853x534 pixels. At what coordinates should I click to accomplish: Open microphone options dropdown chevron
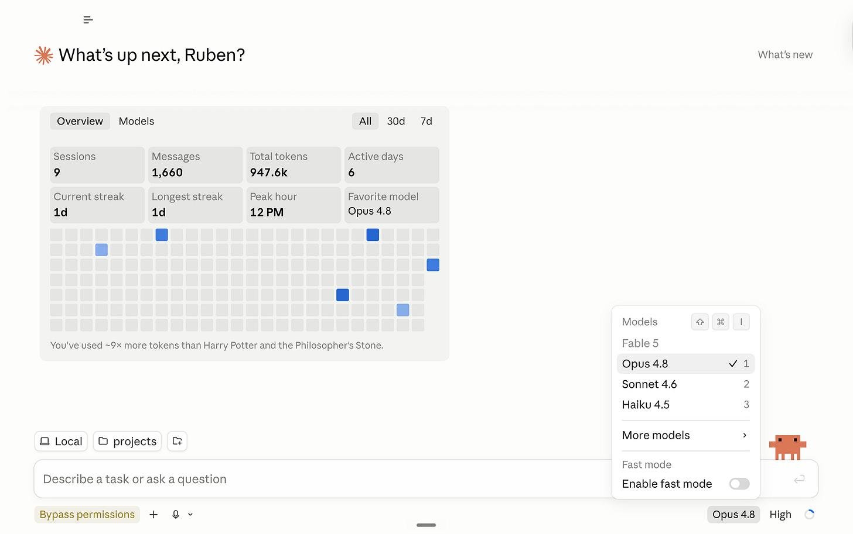pos(190,514)
